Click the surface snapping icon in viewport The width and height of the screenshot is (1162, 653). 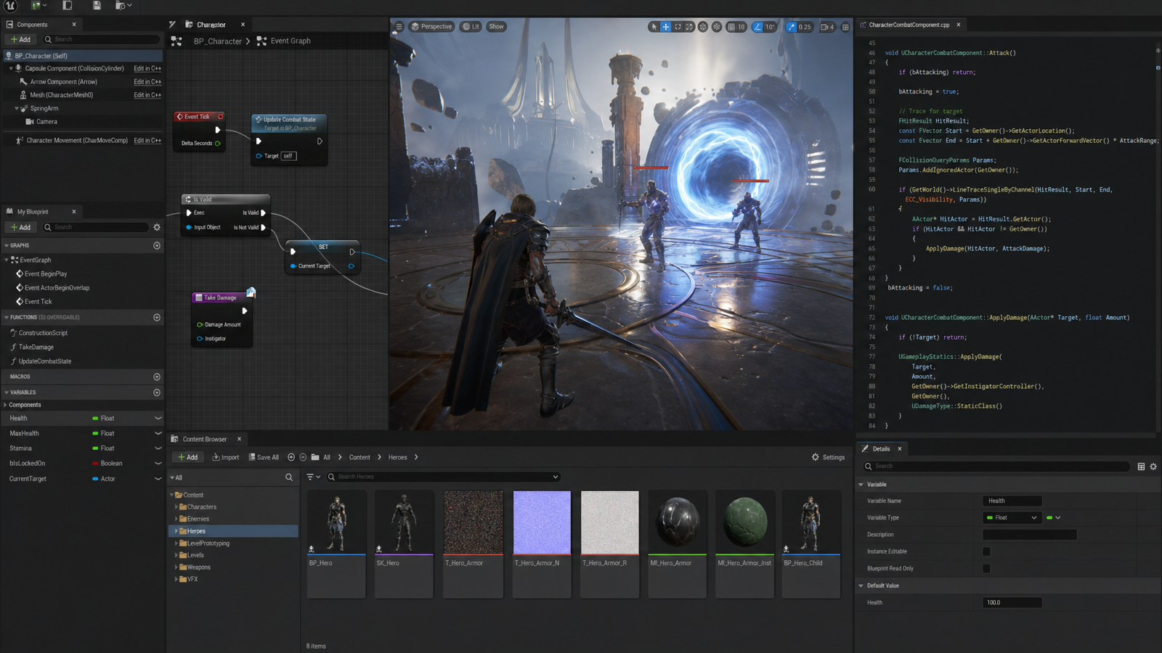point(717,27)
